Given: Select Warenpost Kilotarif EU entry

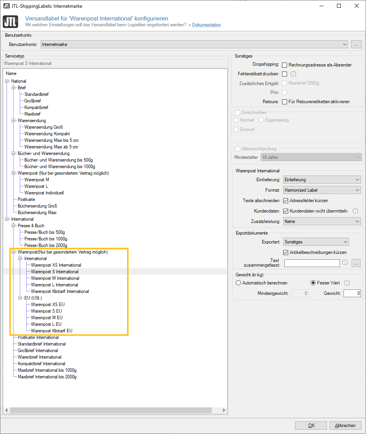Looking at the screenshot, I should pyautogui.click(x=52, y=331).
